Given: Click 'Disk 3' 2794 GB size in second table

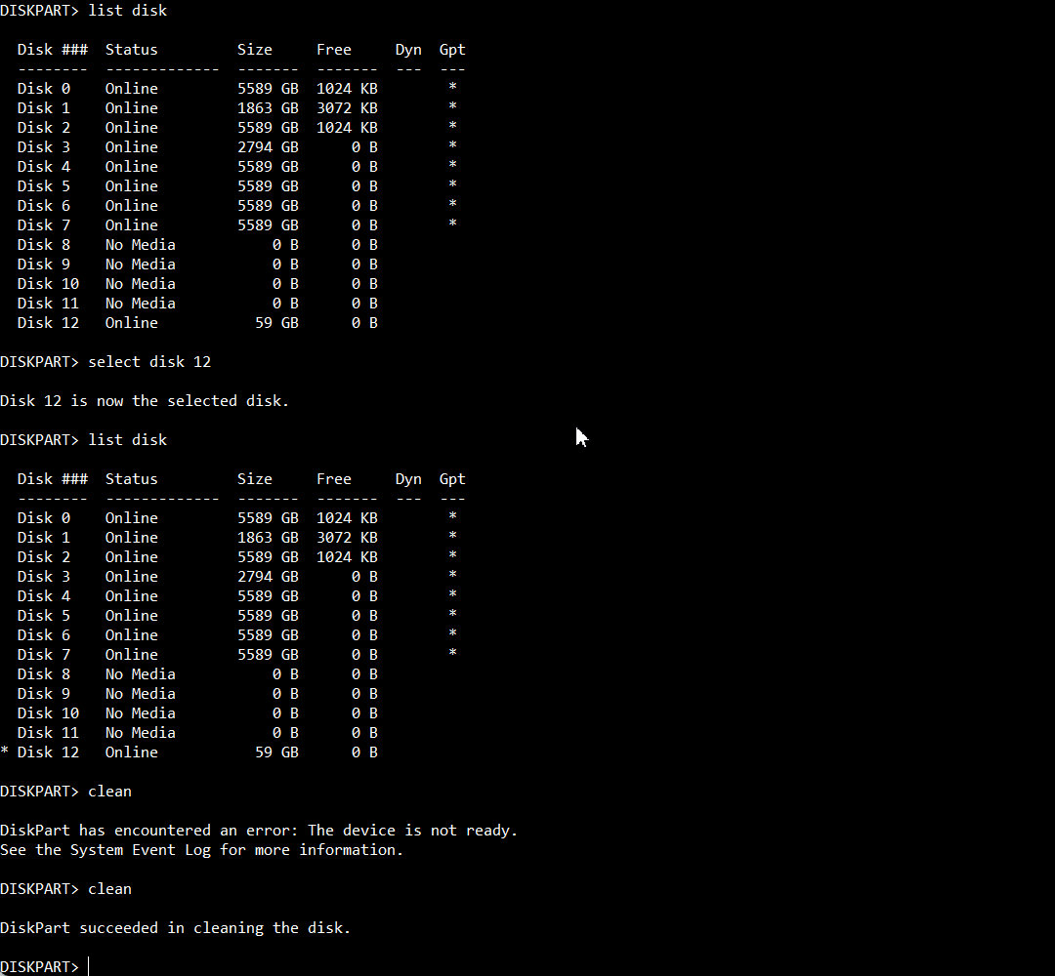Looking at the screenshot, I should click(268, 577).
